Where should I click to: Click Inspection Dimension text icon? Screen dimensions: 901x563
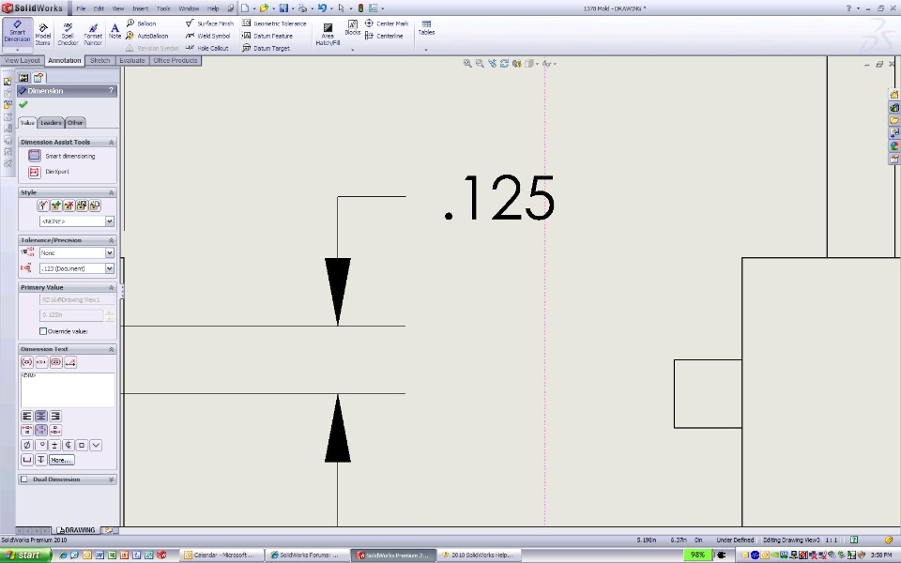point(55,362)
